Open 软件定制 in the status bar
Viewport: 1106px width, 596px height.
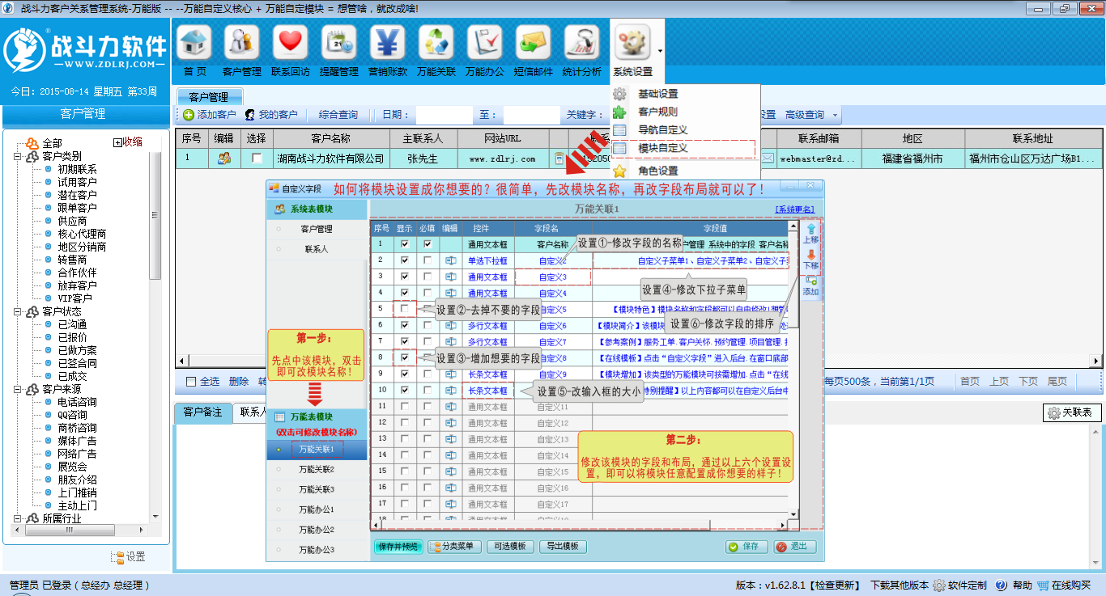pyautogui.click(x=960, y=585)
